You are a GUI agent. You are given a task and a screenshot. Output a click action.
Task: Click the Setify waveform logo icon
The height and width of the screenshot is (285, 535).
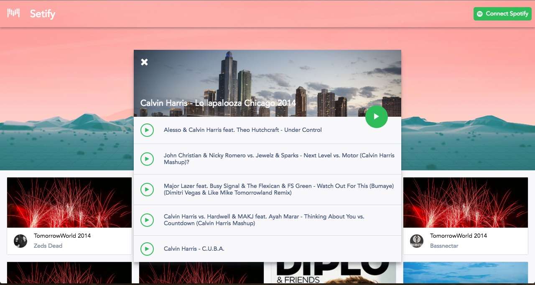click(13, 13)
